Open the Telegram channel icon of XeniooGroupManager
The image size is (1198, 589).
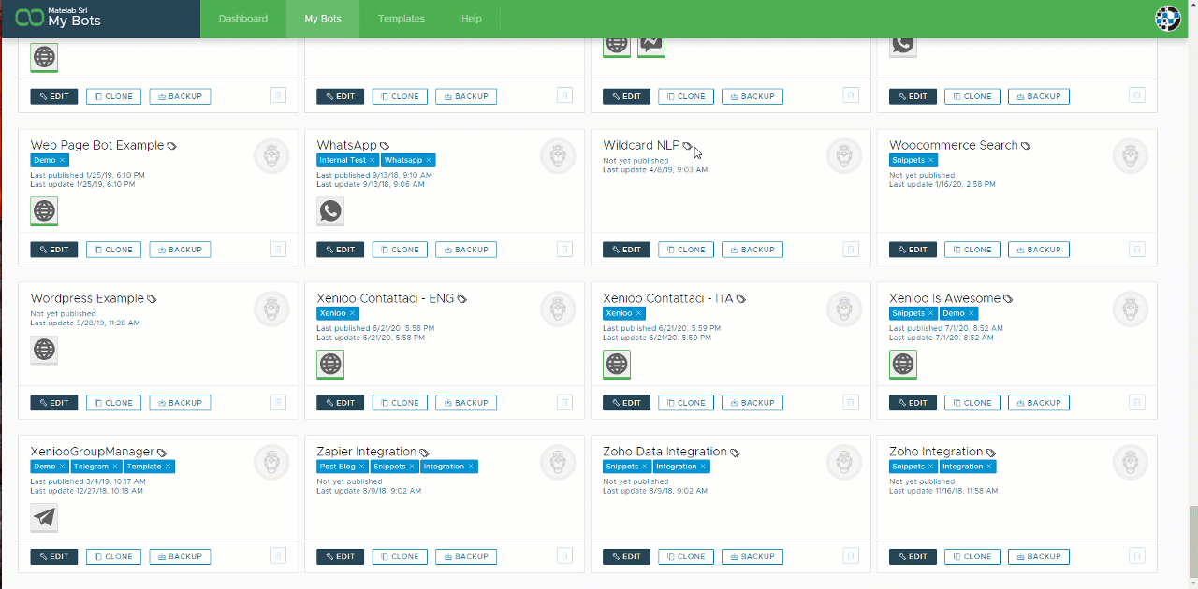pos(44,517)
